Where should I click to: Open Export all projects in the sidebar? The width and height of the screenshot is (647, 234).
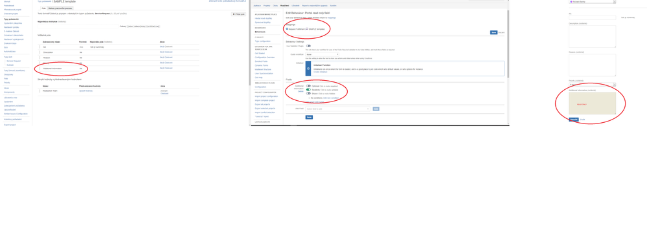(262, 104)
